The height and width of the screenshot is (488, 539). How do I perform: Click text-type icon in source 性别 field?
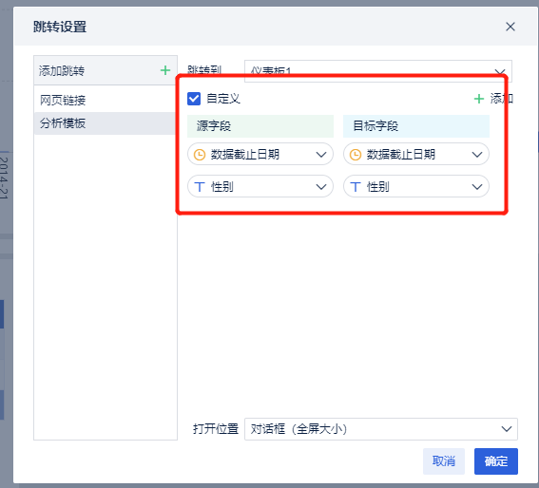coord(200,187)
